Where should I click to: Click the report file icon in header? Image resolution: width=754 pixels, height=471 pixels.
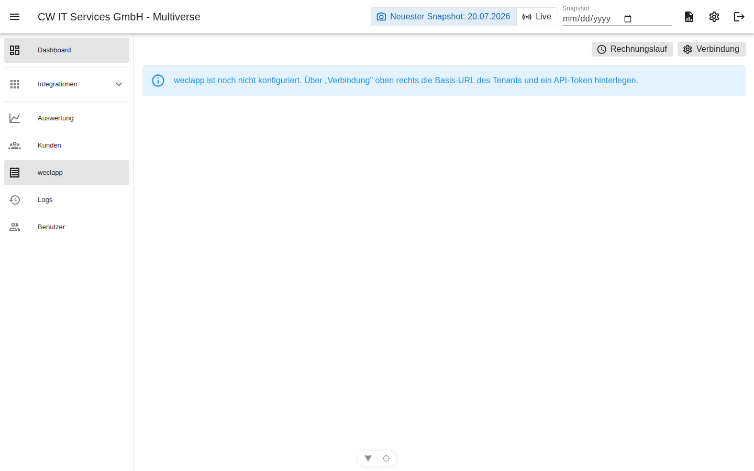[x=689, y=17]
